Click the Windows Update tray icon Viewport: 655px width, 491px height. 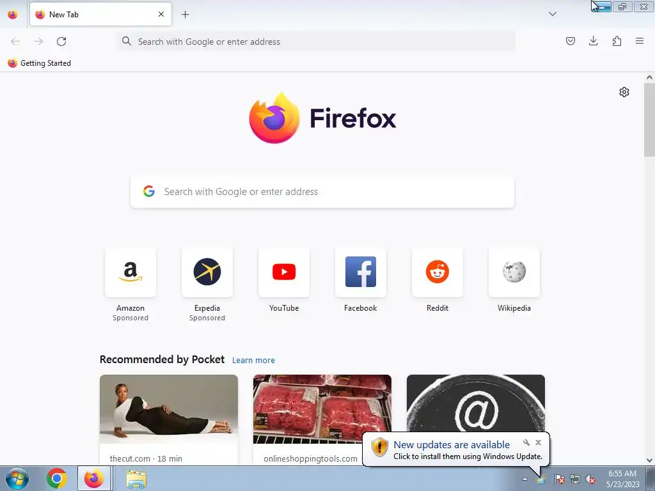541,479
